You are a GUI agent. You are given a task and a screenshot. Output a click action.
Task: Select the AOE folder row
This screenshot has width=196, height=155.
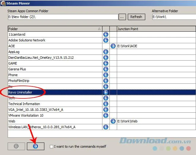point(55,46)
